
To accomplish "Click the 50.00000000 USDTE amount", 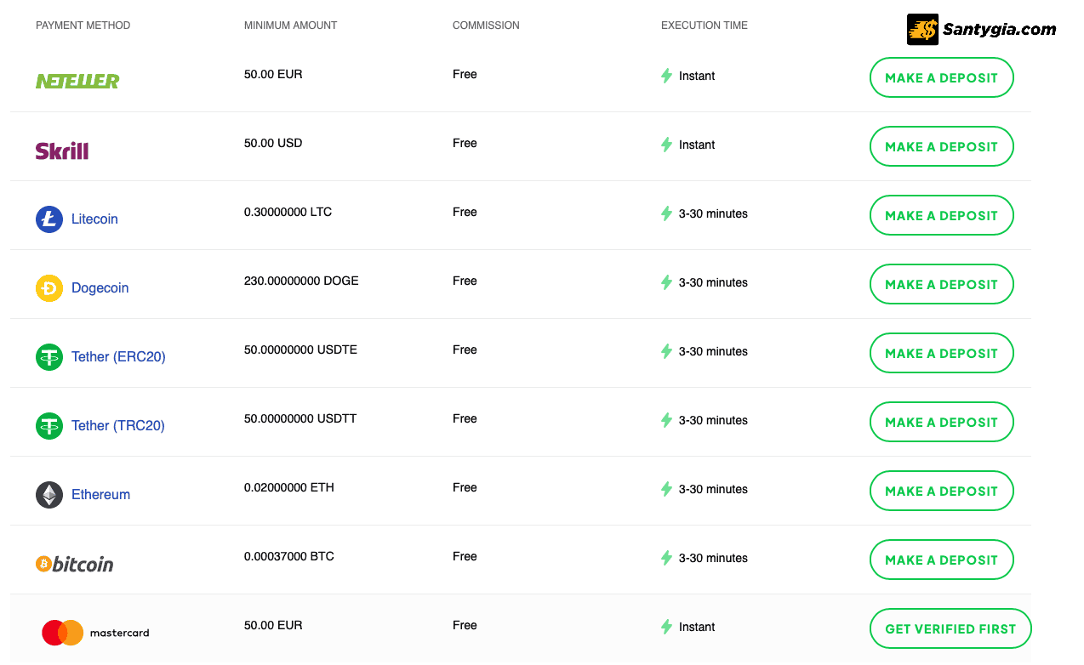I will click(x=300, y=350).
